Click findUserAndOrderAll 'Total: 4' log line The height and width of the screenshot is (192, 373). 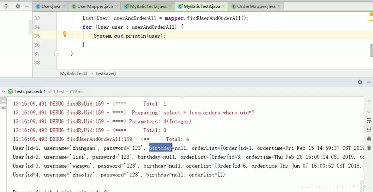click(101, 139)
